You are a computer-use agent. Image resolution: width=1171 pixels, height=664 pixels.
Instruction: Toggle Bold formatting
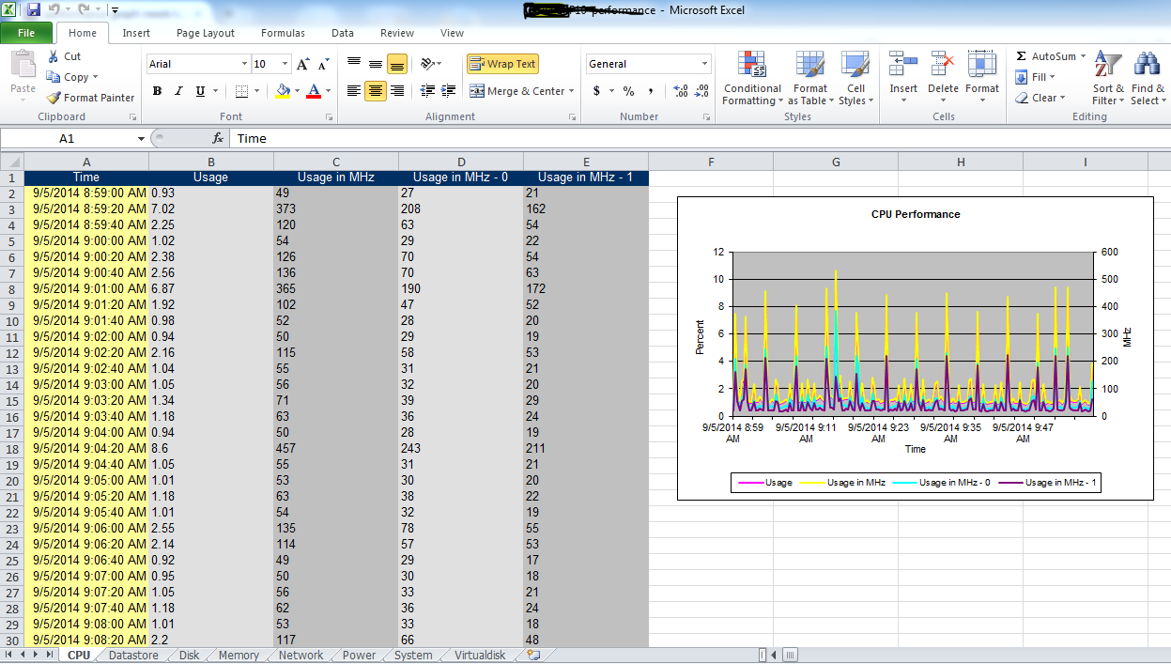(157, 91)
